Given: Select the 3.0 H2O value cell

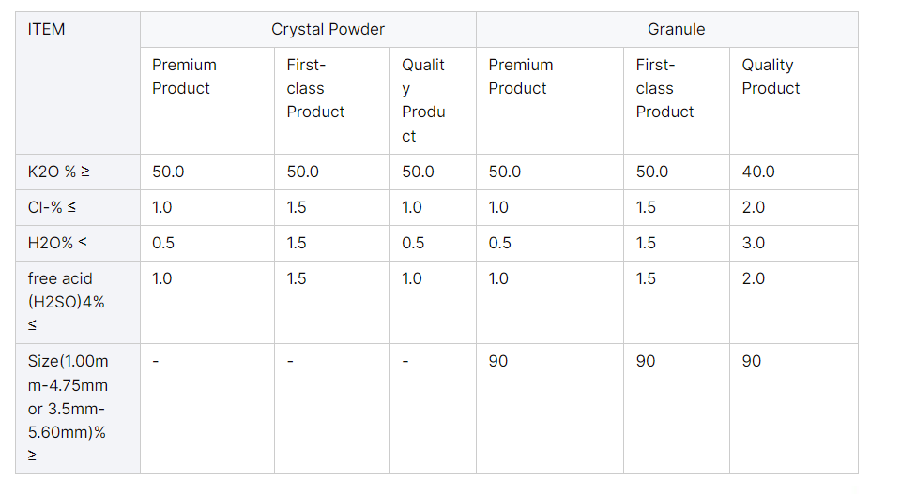Looking at the screenshot, I should coord(754,244).
